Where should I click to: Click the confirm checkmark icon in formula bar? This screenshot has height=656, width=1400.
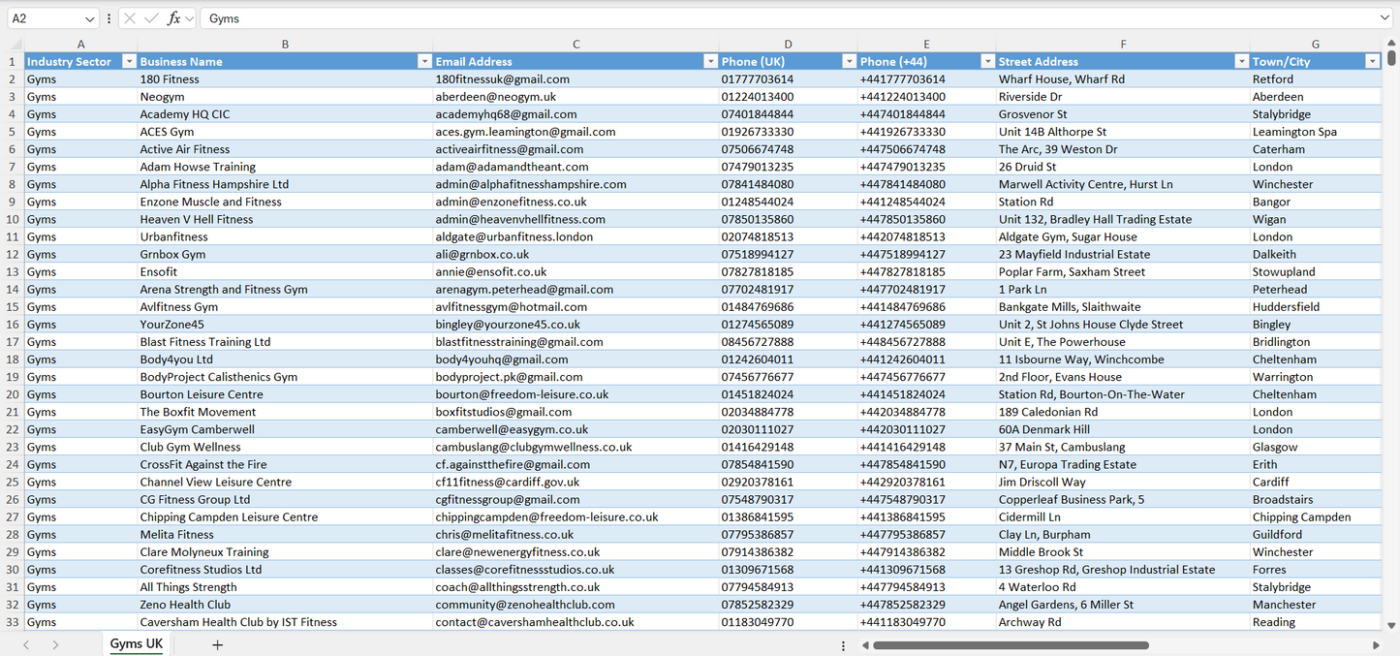click(x=151, y=18)
